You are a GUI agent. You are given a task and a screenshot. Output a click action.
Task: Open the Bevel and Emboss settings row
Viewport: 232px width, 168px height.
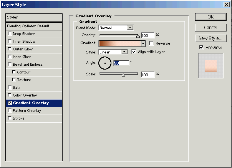coord(34,65)
